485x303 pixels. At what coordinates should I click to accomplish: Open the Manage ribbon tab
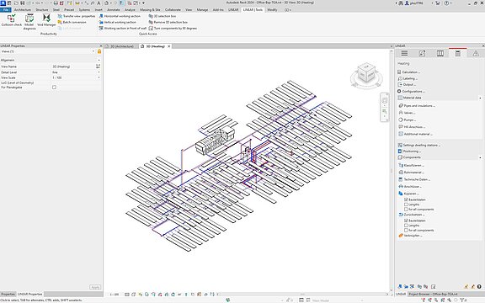point(202,10)
